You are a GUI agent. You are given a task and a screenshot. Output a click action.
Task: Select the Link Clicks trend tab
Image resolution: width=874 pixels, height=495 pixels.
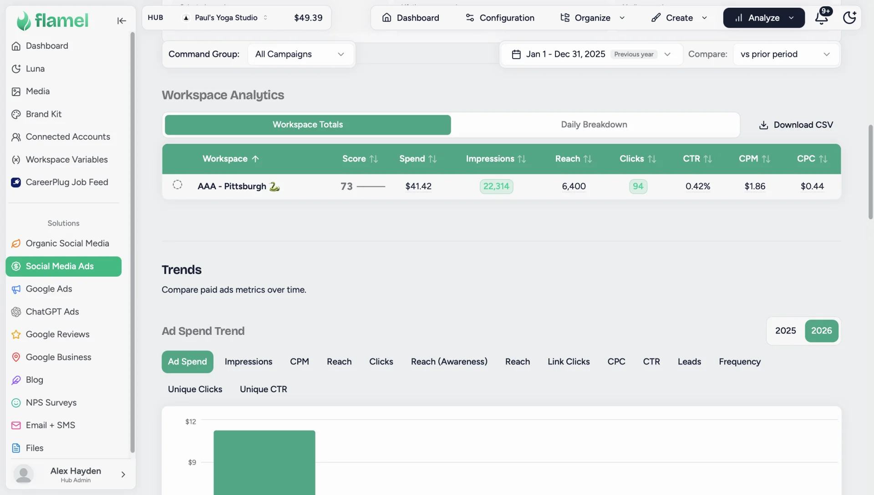pos(569,362)
